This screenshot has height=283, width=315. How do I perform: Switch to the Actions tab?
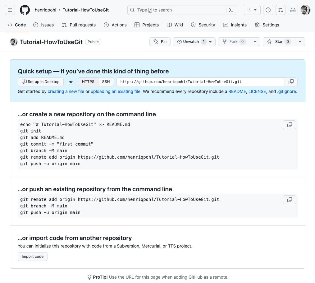[115, 25]
